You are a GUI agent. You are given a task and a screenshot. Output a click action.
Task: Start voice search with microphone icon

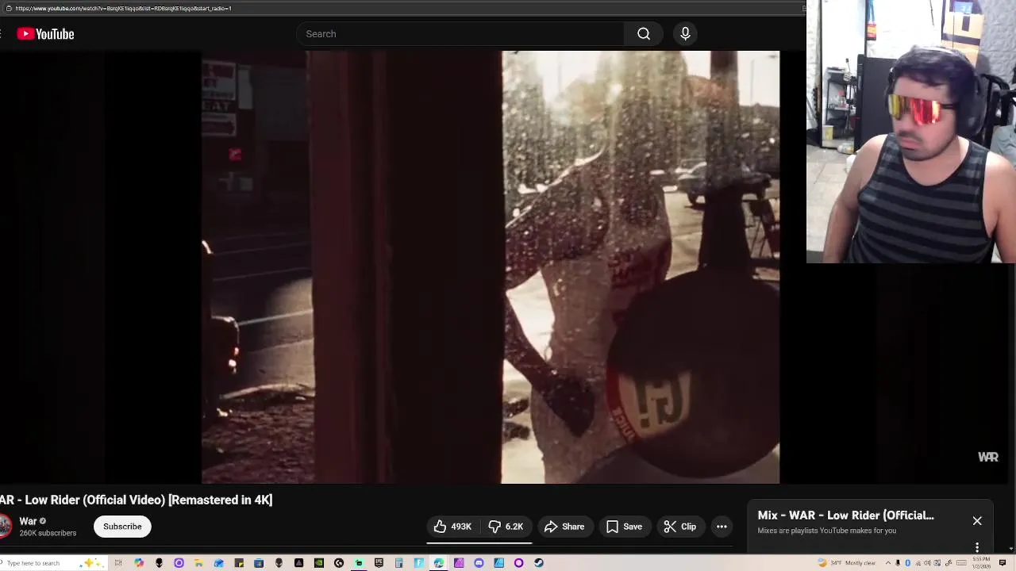tap(685, 34)
